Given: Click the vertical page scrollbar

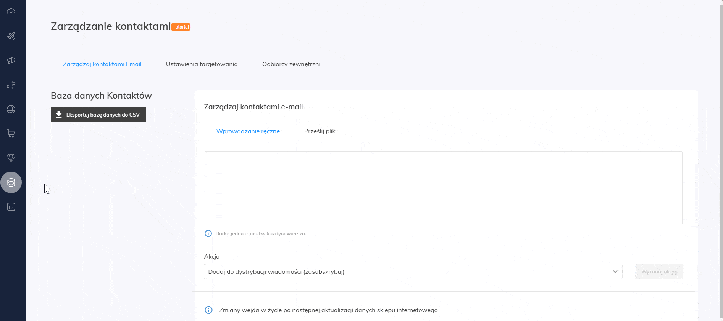Looking at the screenshot, I should [721, 160].
